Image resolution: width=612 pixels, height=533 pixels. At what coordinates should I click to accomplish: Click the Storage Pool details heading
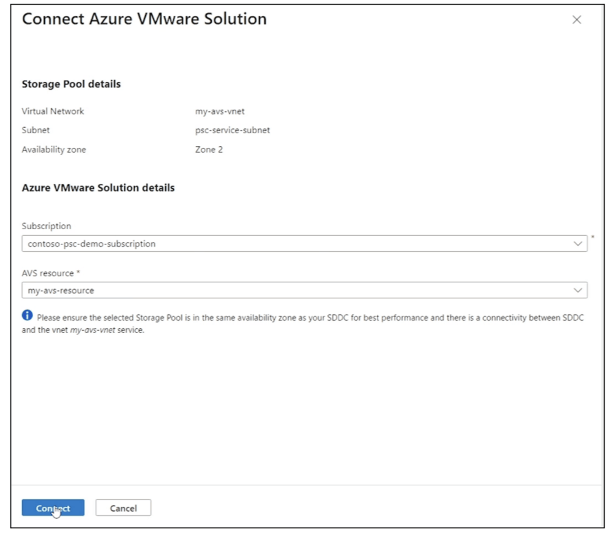(x=71, y=84)
